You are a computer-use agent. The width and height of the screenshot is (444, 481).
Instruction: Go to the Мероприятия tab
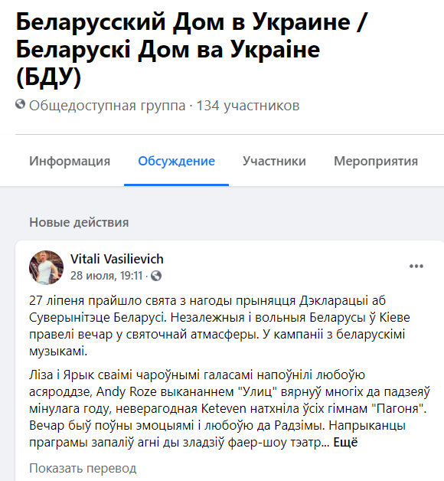click(376, 161)
